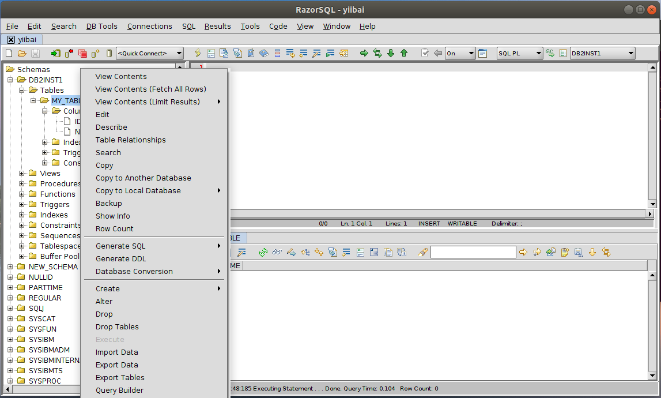
Task: Click the results search input field
Action: (473, 253)
